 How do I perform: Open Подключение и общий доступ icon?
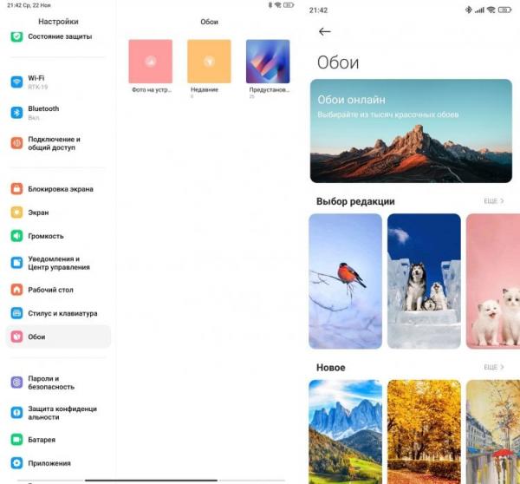coord(16,143)
